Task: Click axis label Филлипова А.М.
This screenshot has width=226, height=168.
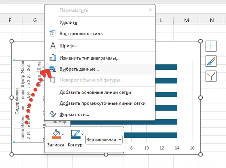Action: [23, 94]
